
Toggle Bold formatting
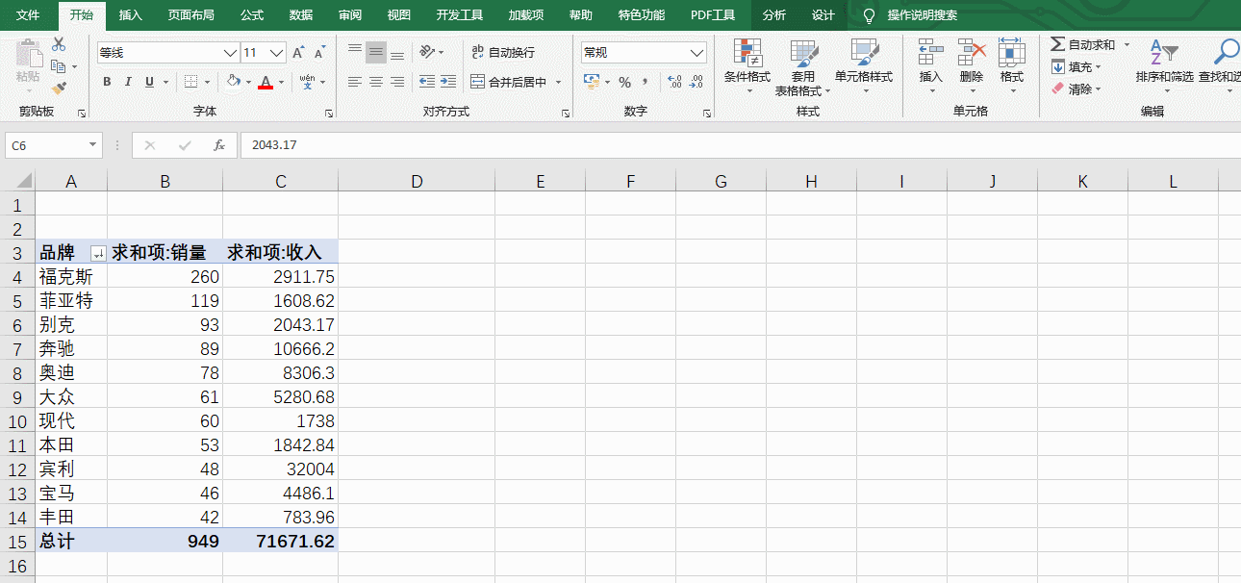point(107,82)
